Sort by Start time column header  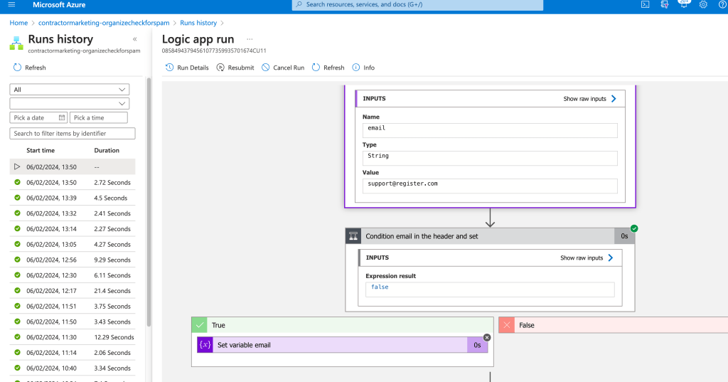(x=41, y=150)
